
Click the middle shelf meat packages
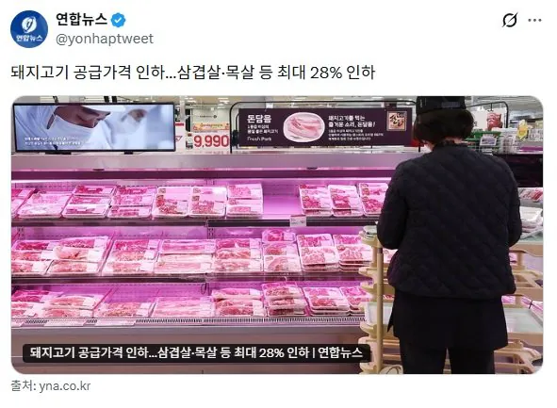coord(192,253)
